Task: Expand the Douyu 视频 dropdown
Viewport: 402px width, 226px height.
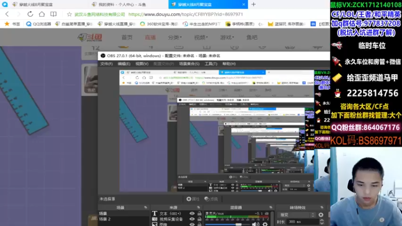Action: coord(200,37)
